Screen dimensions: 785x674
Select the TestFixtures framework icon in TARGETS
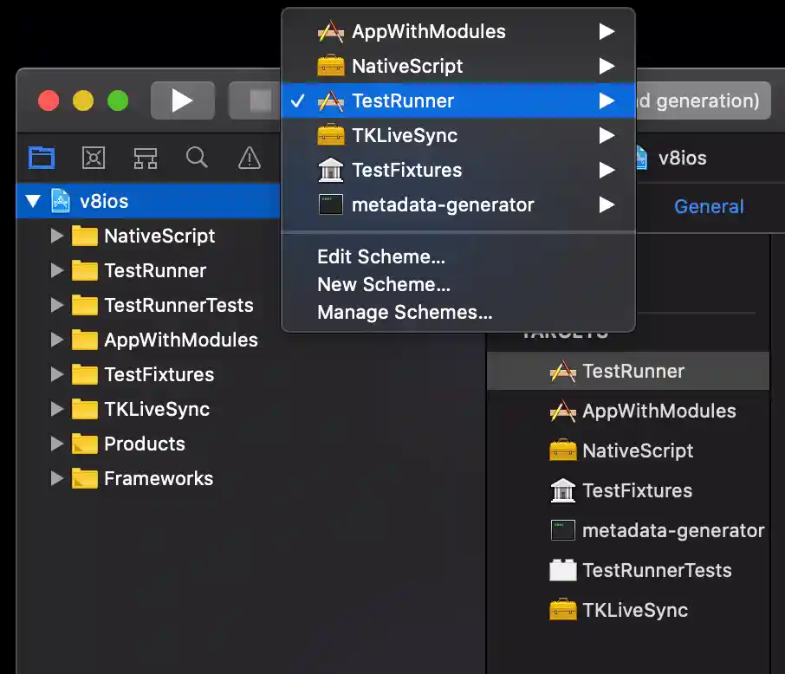click(x=563, y=490)
